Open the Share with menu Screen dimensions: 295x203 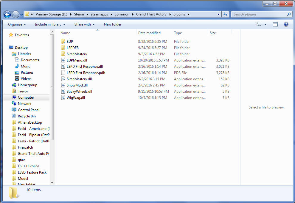[x=84, y=24]
